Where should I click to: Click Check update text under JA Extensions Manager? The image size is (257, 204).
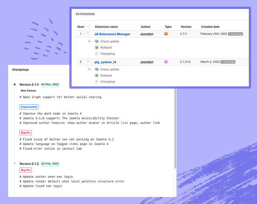tap(110, 42)
